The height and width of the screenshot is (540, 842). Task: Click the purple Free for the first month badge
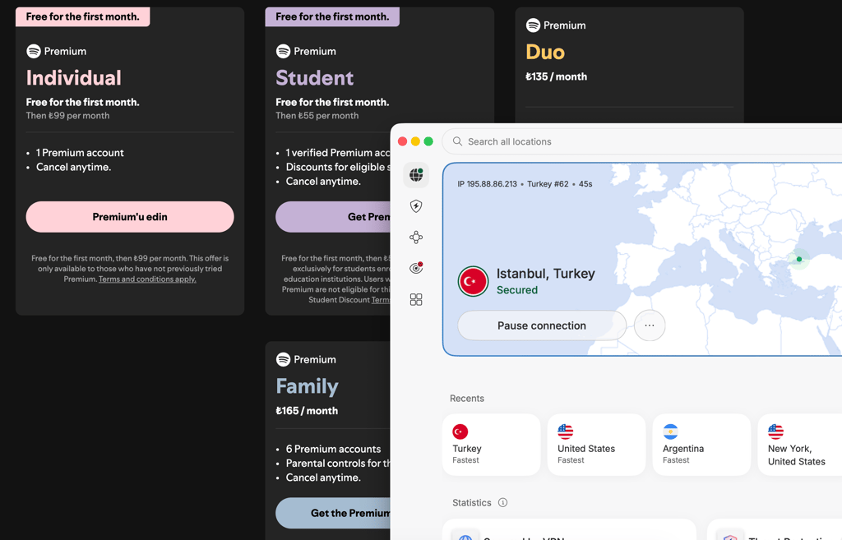[x=332, y=16]
